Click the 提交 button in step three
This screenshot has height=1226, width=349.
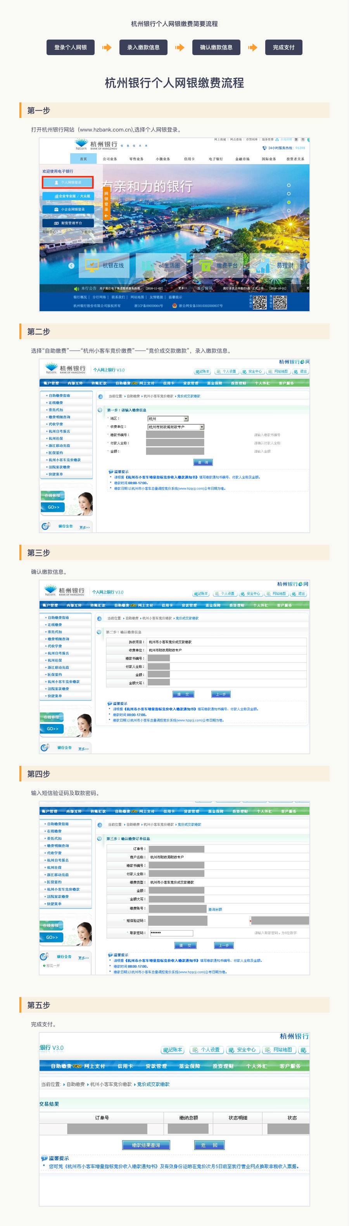[x=183, y=694]
